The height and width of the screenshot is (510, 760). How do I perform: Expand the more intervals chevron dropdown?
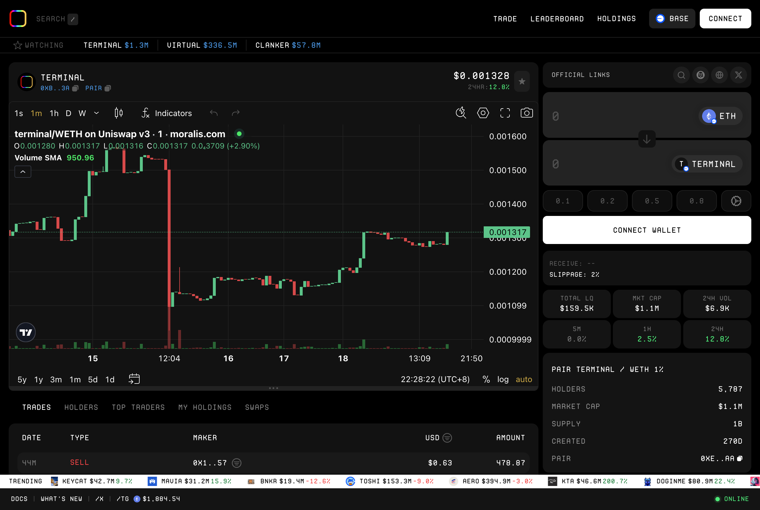pyautogui.click(x=96, y=113)
